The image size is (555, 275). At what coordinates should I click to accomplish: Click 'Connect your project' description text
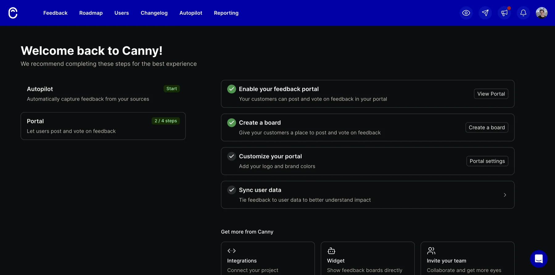(x=253, y=270)
